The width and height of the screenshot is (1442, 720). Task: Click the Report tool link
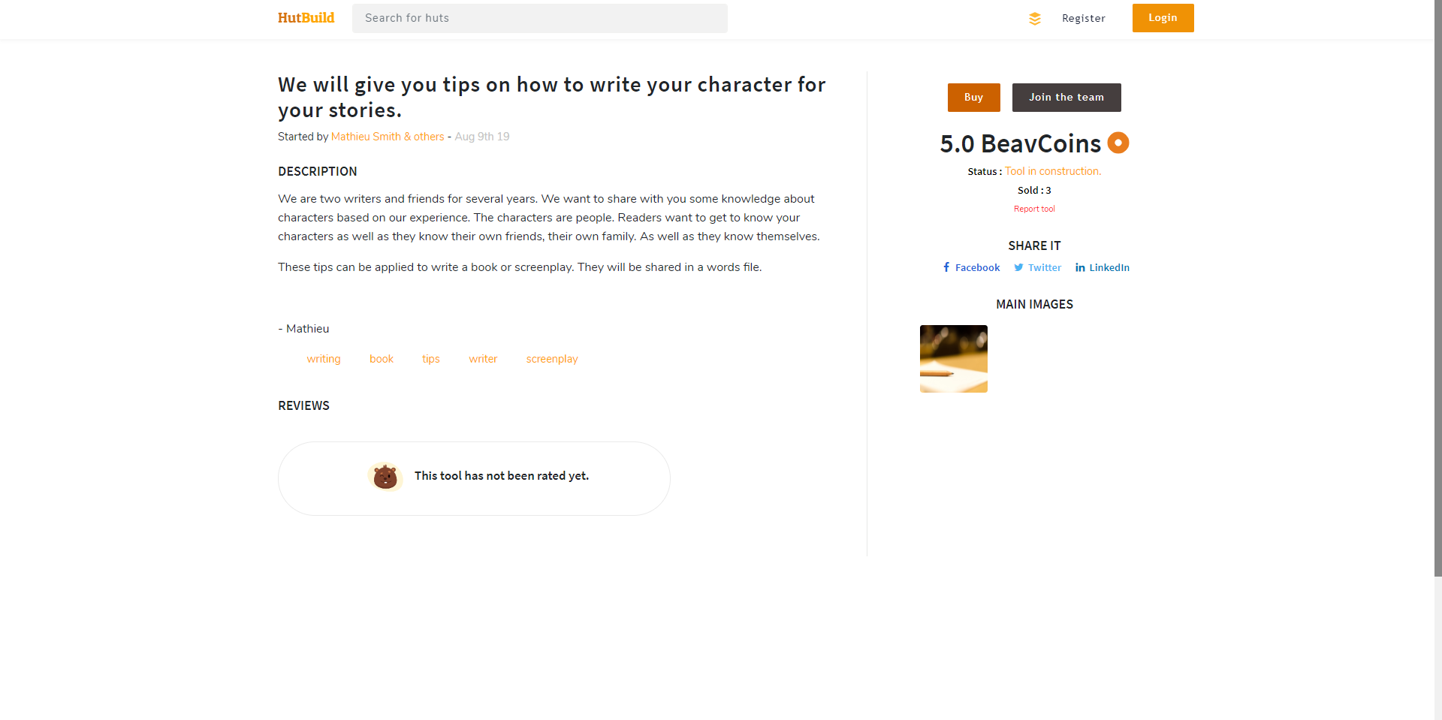click(1034, 209)
